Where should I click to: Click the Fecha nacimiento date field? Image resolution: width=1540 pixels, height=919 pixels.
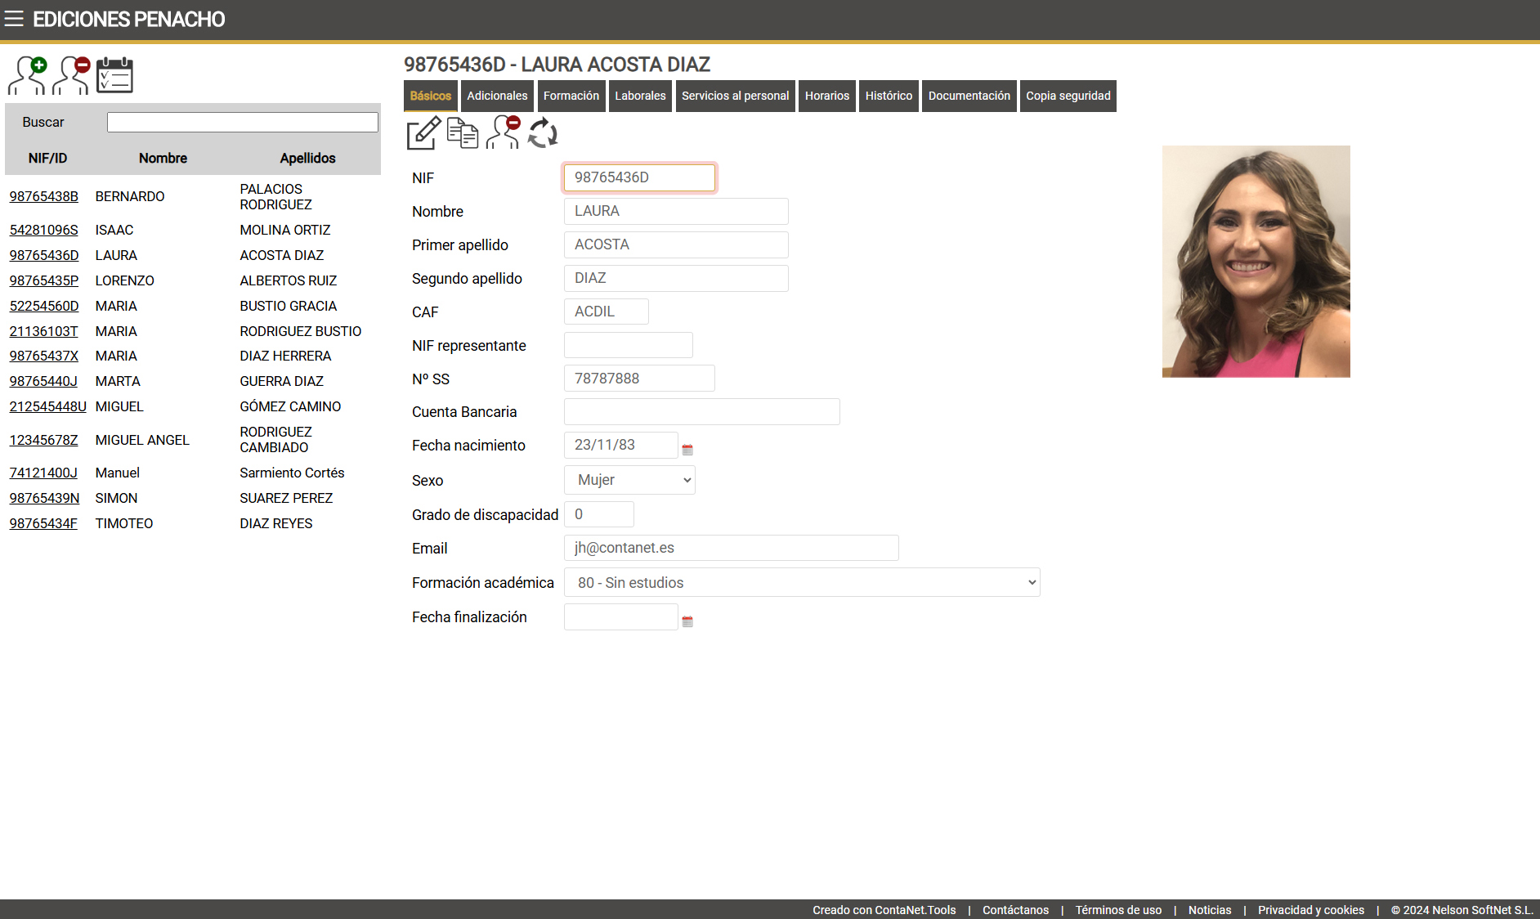[621, 445]
